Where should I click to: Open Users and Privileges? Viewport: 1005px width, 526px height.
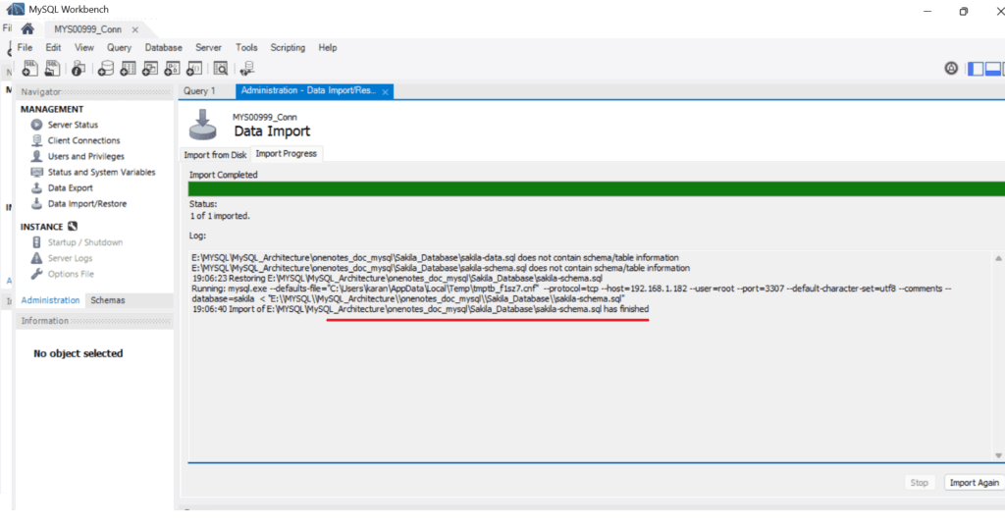(x=86, y=156)
